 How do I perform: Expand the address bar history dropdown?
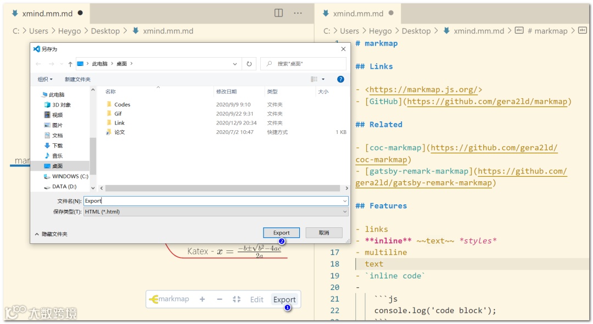click(x=235, y=64)
